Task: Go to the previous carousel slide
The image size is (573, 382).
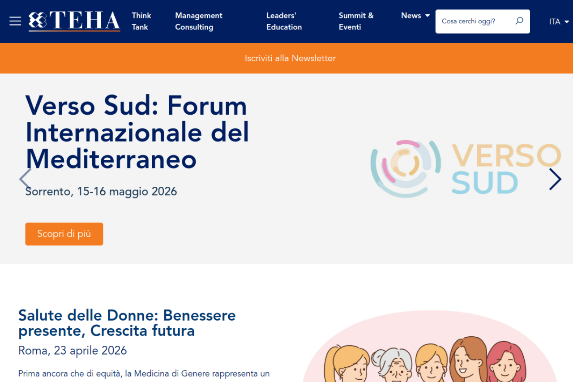Action: tap(25, 179)
